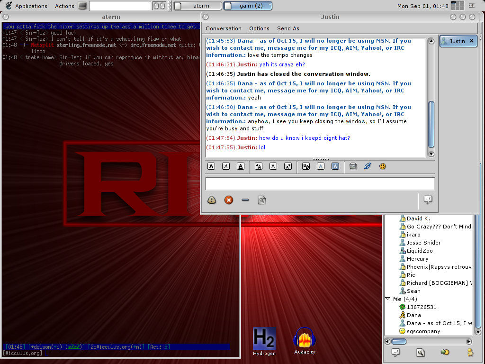Reset to normal font size
The width and height of the screenshot is (485, 364).
point(273,166)
